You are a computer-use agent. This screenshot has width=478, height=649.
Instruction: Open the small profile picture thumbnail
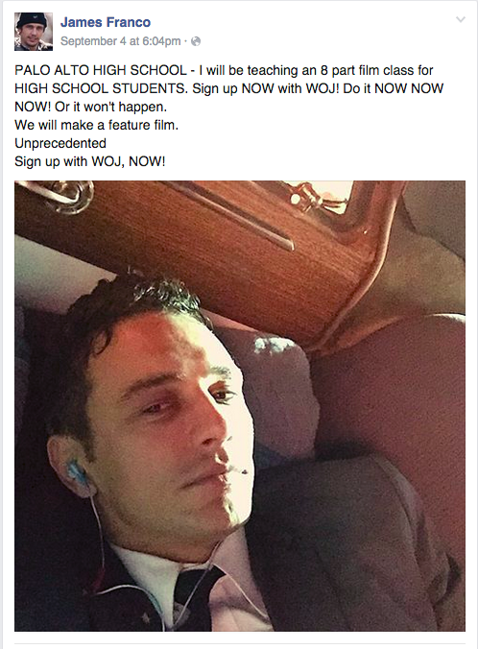34,32
